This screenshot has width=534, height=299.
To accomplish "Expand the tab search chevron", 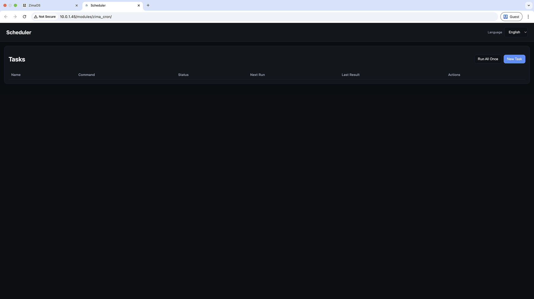I will (529, 5).
